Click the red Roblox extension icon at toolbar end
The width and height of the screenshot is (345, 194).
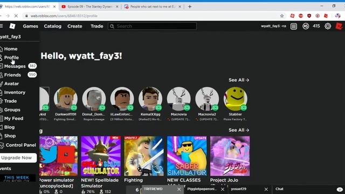(326, 16)
